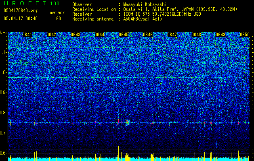Click the 0648 time marker
This screenshot has width=254, height=161.
pyautogui.click(x=196, y=35)
